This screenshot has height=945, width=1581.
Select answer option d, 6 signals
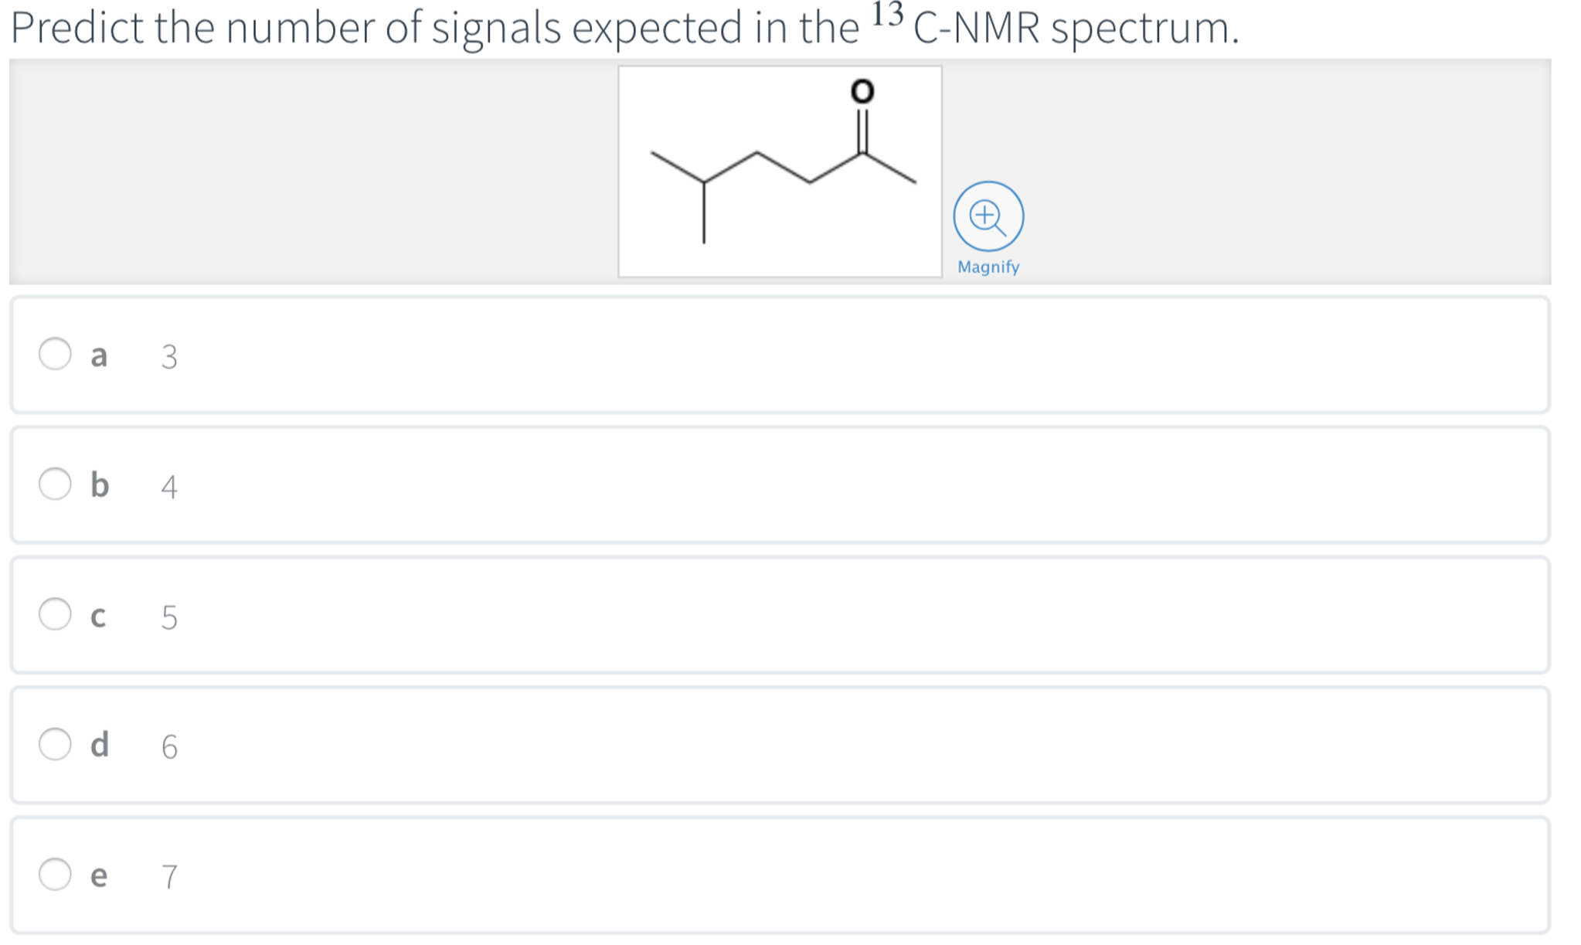55,744
